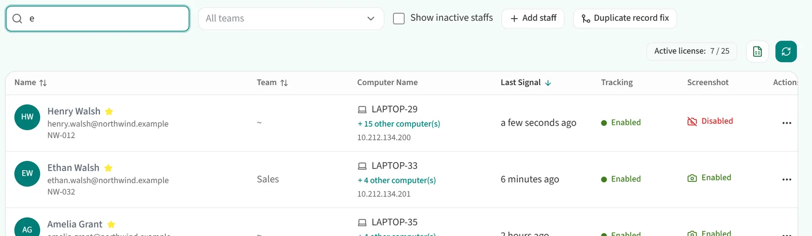Sort by Team column arrows
This screenshot has width=812, height=236.
tap(284, 83)
